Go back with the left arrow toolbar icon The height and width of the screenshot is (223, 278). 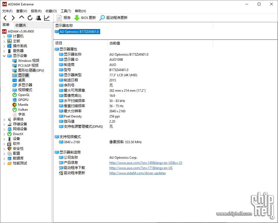(x=5, y=18)
